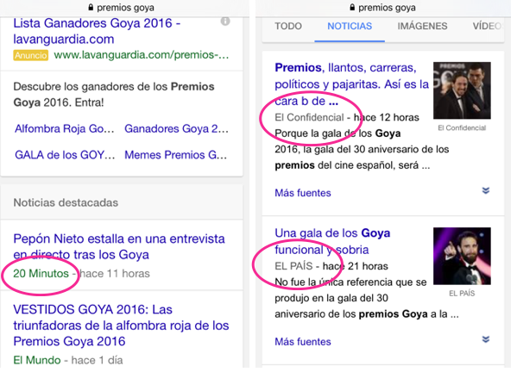
Task: Tap the www.lavanguardia.com/premios ad URL
Action: [x=142, y=55]
